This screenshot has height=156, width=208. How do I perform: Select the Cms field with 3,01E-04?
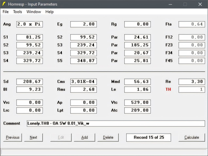84,82
